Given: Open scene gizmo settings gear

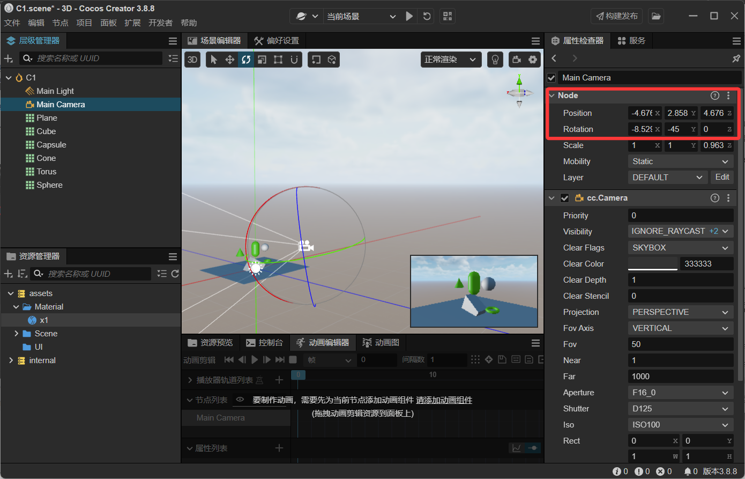Looking at the screenshot, I should pos(533,60).
